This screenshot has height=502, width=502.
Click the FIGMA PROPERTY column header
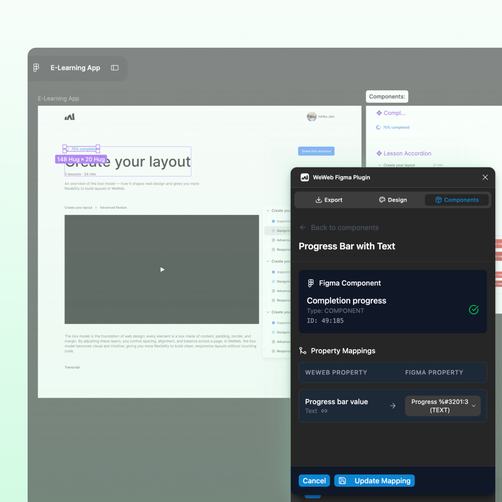434,372
